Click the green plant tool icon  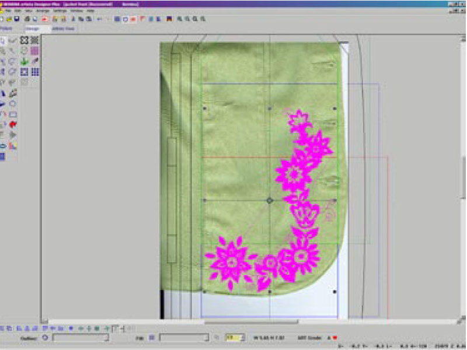tap(24, 61)
